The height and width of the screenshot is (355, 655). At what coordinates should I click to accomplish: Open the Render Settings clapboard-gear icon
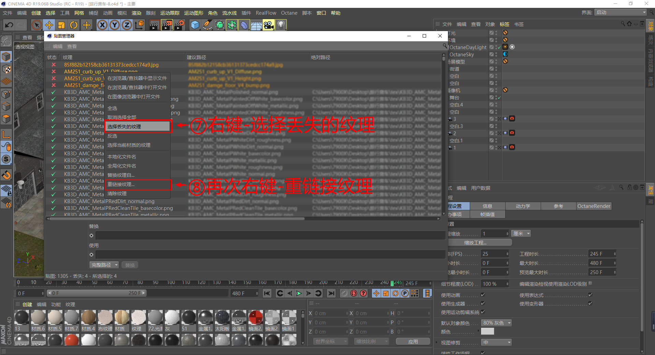179,25
